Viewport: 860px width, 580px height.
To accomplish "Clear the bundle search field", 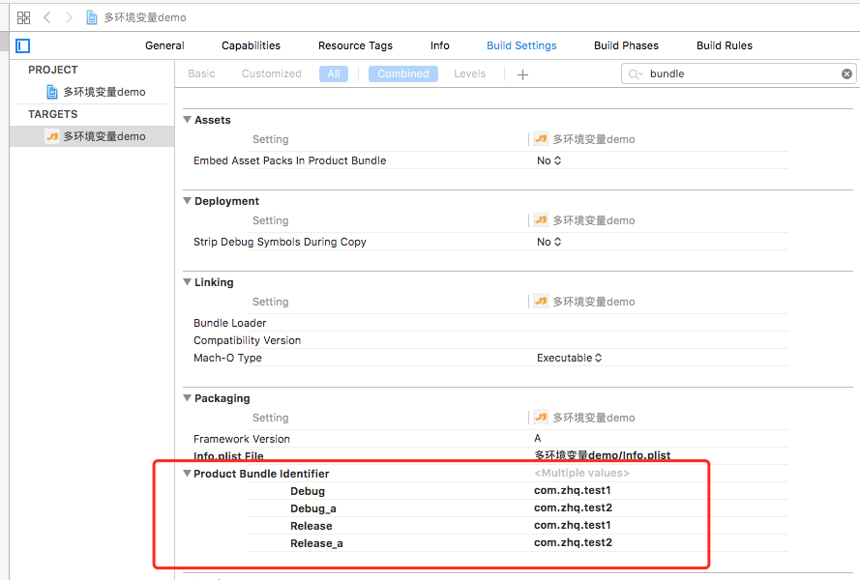I will coord(846,74).
